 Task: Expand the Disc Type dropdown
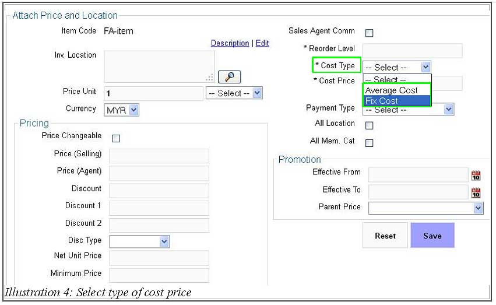(x=139, y=241)
